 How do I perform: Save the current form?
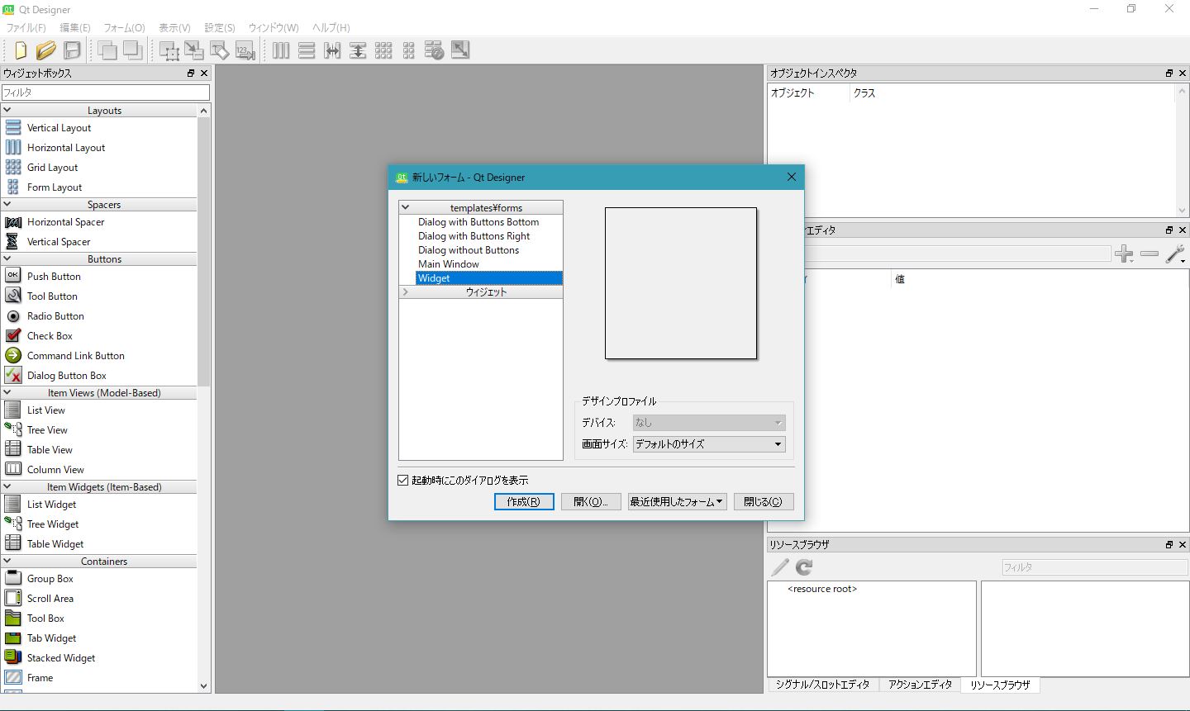72,50
